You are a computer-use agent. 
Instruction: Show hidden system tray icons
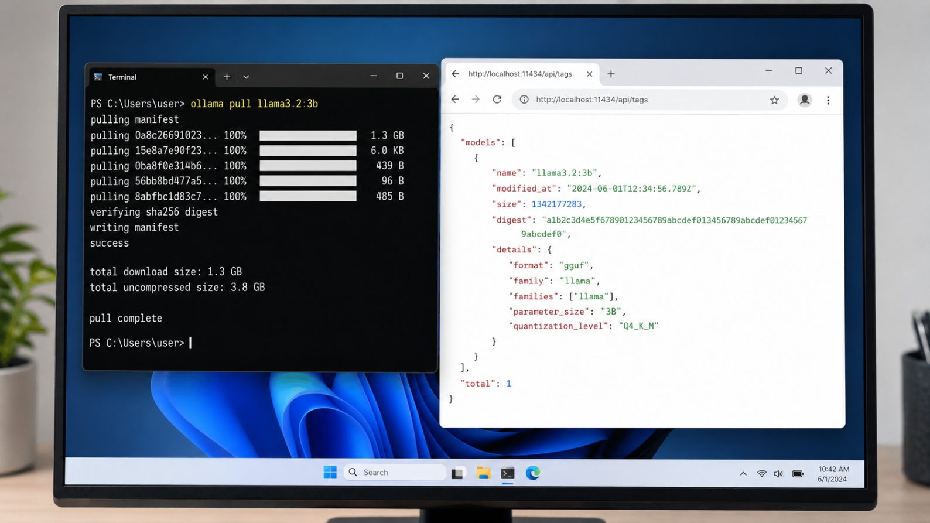click(x=743, y=474)
